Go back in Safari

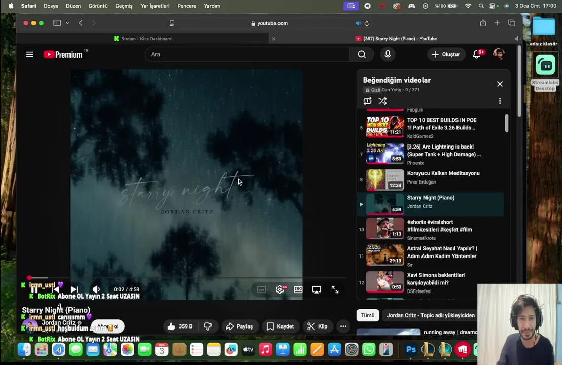coord(81,23)
